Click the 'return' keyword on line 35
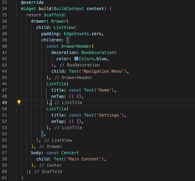Screen dimensions: 195x181 coord(33,15)
